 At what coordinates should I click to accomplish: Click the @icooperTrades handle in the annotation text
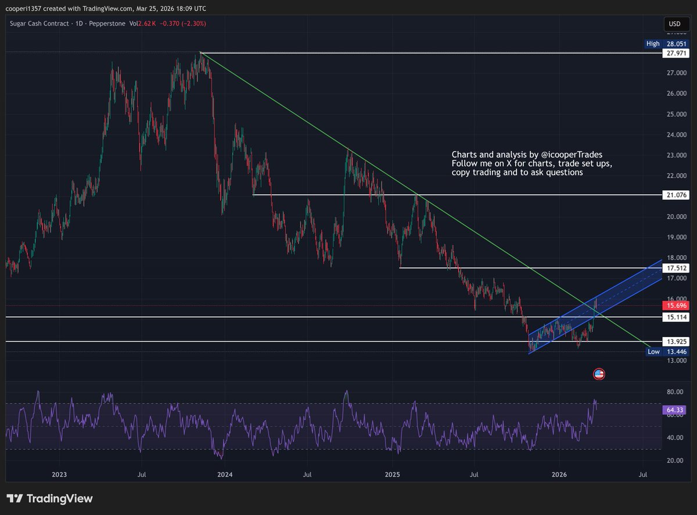[x=572, y=155]
